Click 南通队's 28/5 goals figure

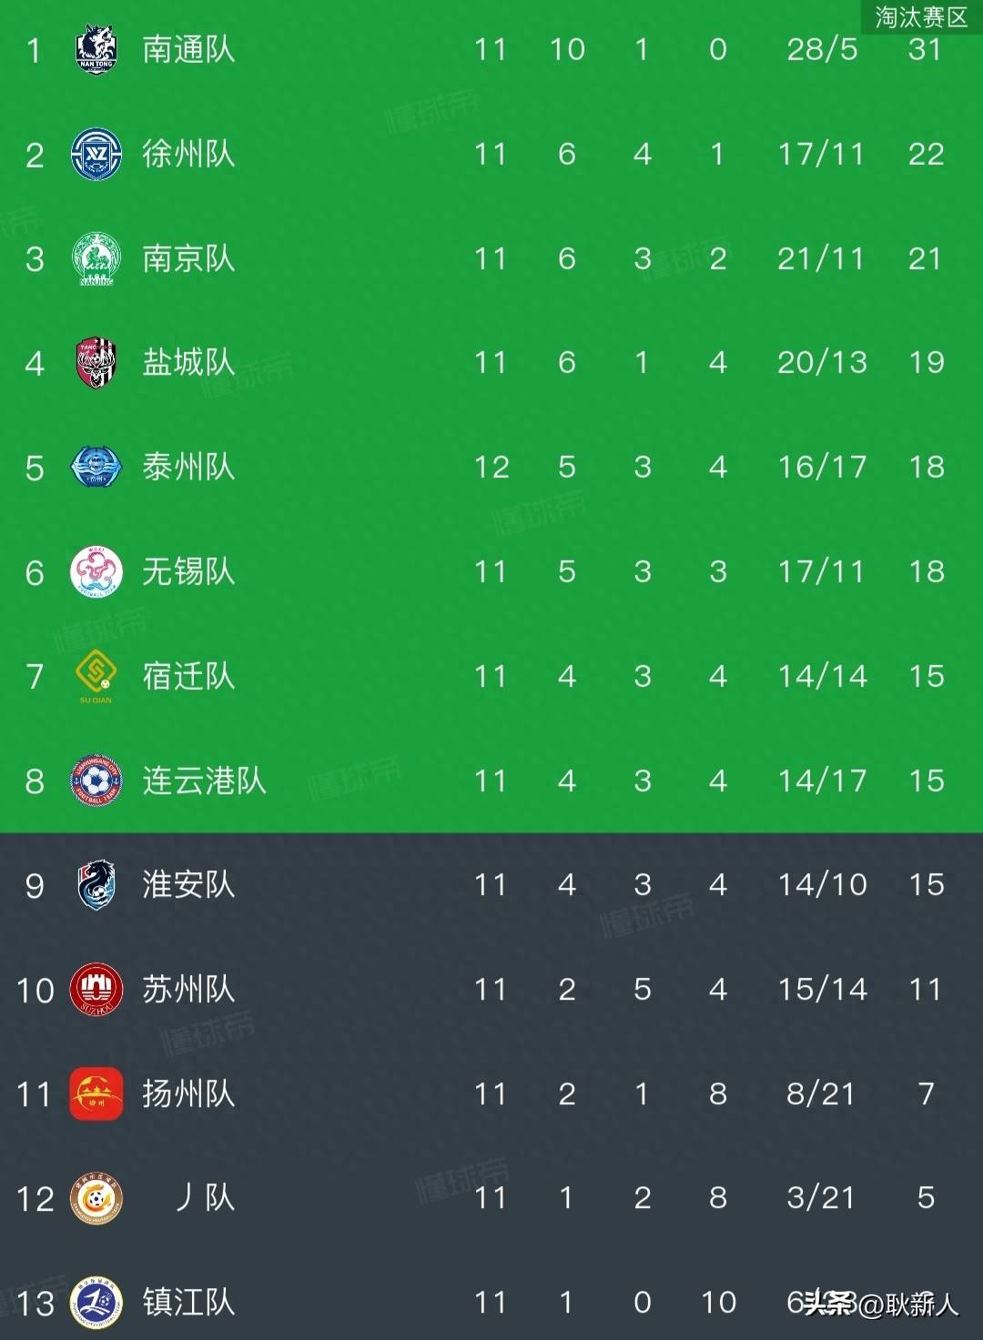[822, 49]
